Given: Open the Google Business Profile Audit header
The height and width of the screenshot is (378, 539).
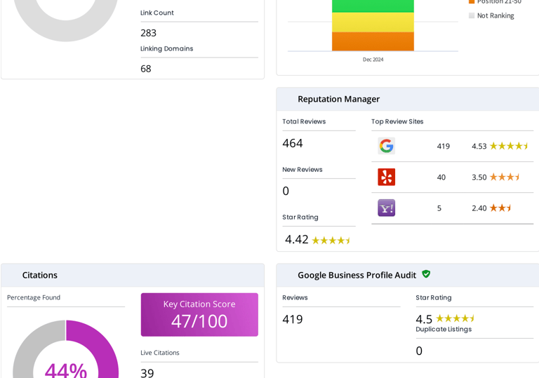Looking at the screenshot, I should point(408,275).
